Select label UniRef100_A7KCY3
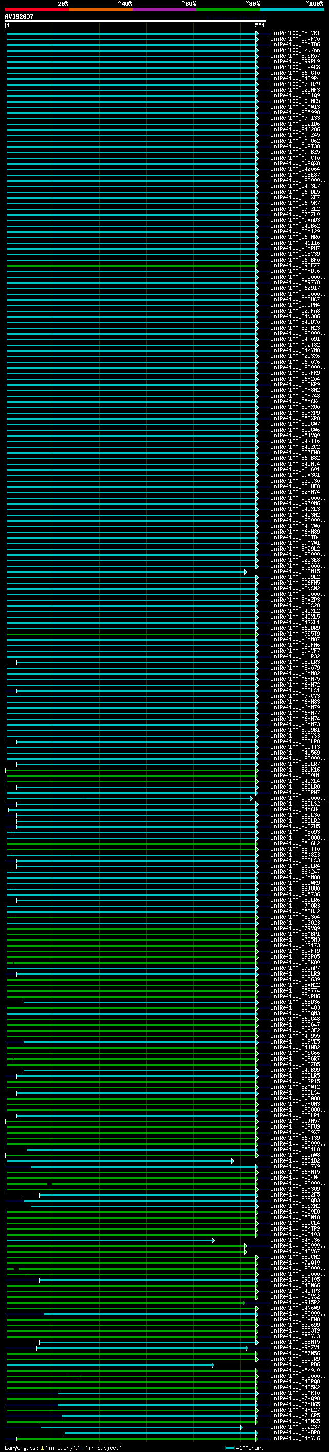329x1452 pixels. (295, 696)
